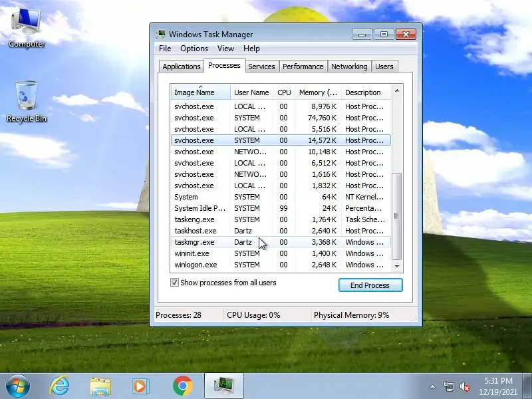Click the process list scrollbar thumb
The width and height of the screenshot is (532, 399).
pos(396,216)
